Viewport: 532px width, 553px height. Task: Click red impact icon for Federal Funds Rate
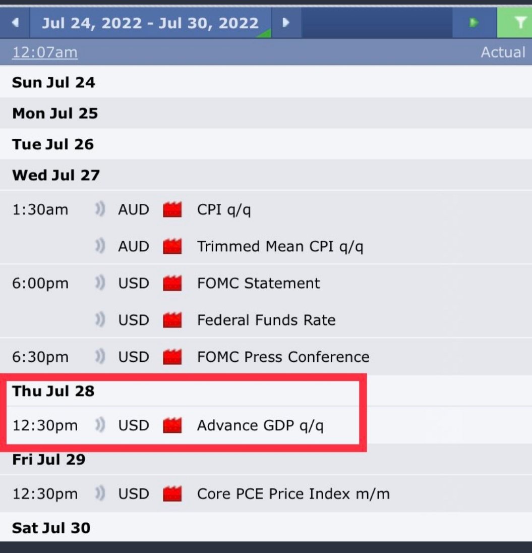coord(172,319)
